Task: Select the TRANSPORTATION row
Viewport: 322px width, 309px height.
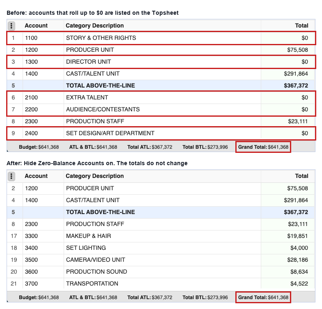Action: 161,284
